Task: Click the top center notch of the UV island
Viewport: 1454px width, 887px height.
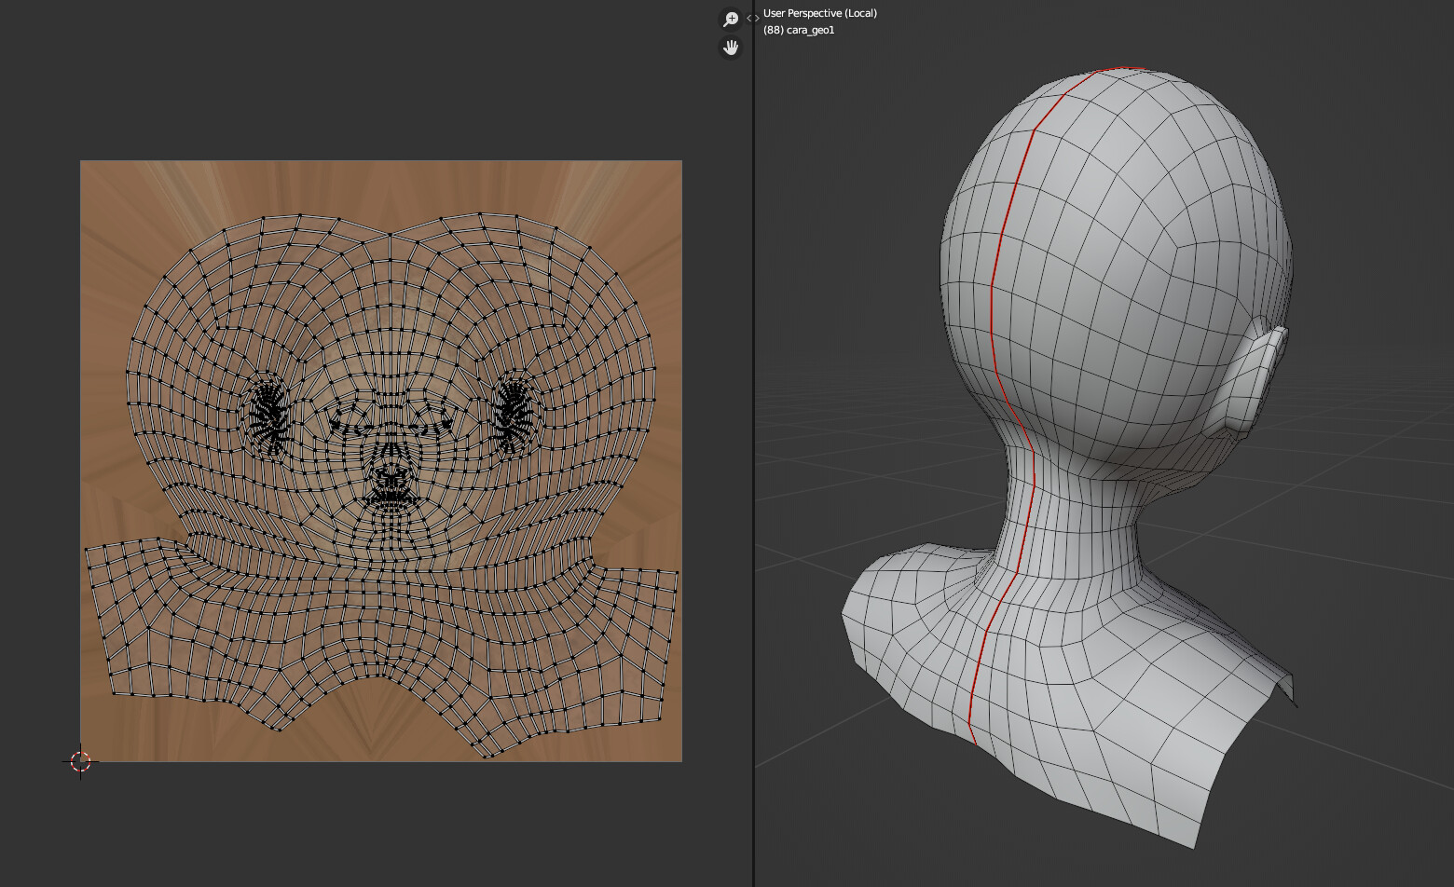Action: pyautogui.click(x=391, y=235)
